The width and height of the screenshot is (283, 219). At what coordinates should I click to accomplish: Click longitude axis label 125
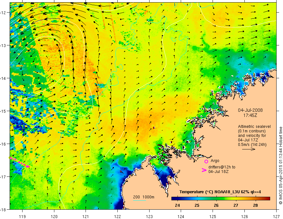click(213, 216)
